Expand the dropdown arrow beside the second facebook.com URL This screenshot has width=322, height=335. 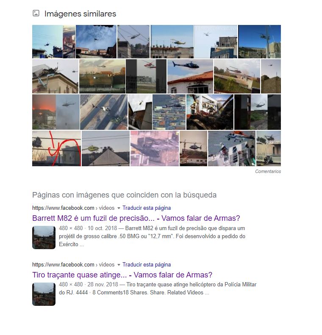119,265
